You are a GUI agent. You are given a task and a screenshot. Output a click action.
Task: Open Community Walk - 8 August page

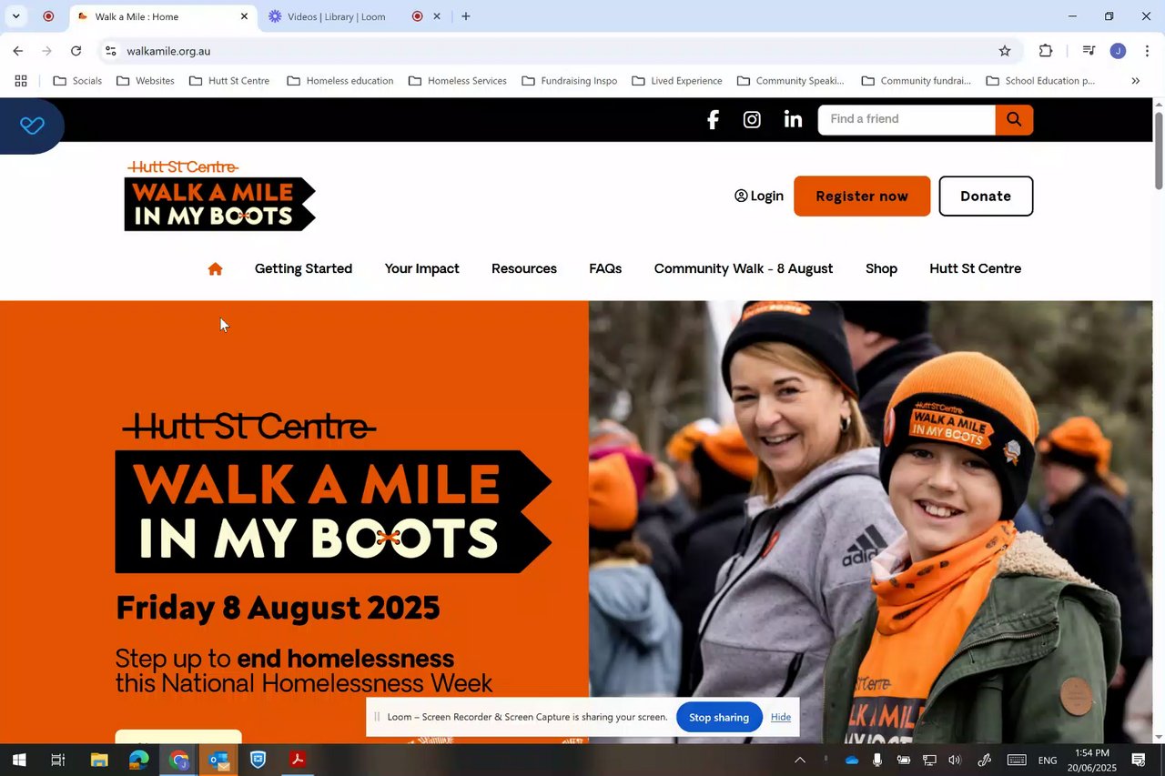[744, 268]
